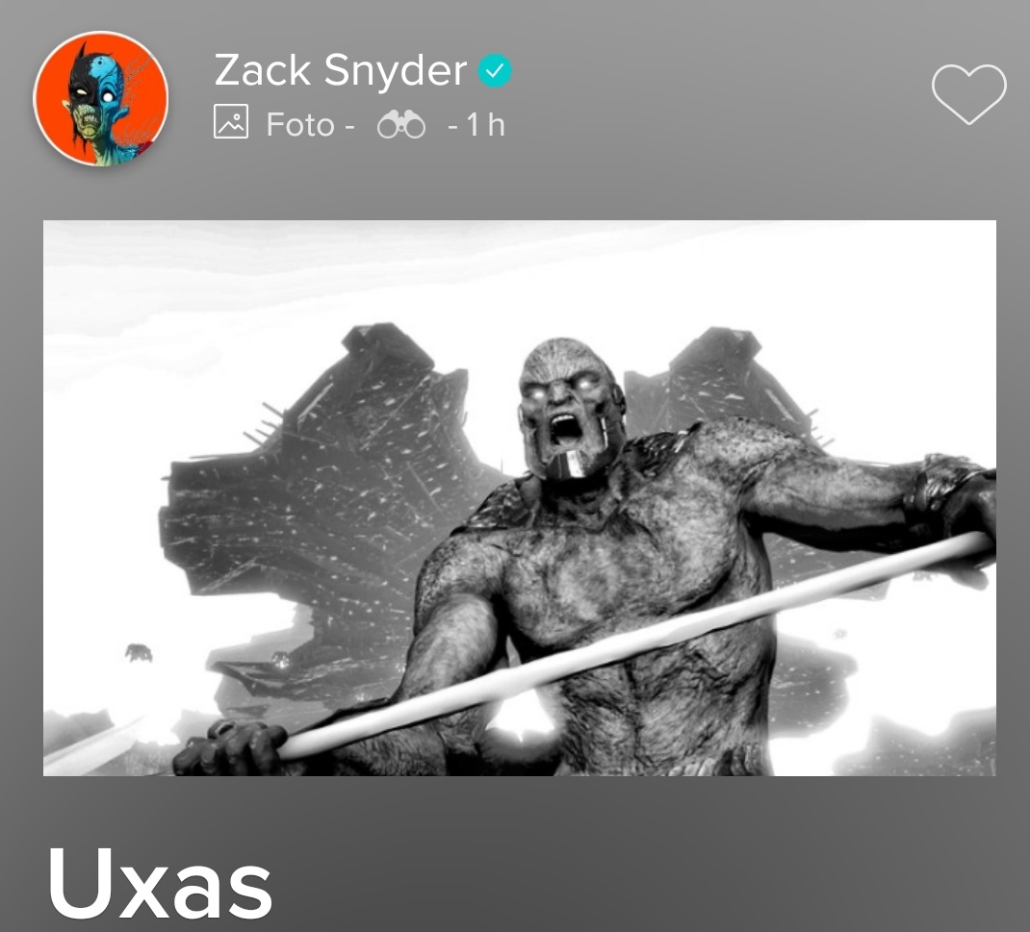Image resolution: width=1030 pixels, height=932 pixels.
Task: Open Zack Snyder's profile avatar
Action: click(x=100, y=98)
